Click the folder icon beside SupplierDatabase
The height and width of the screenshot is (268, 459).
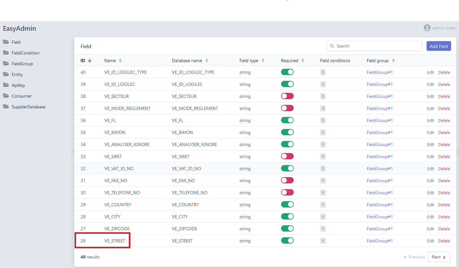6,106
